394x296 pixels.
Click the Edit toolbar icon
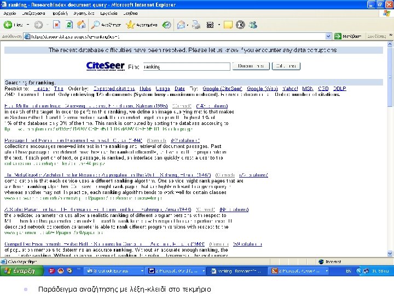(x=210, y=25)
